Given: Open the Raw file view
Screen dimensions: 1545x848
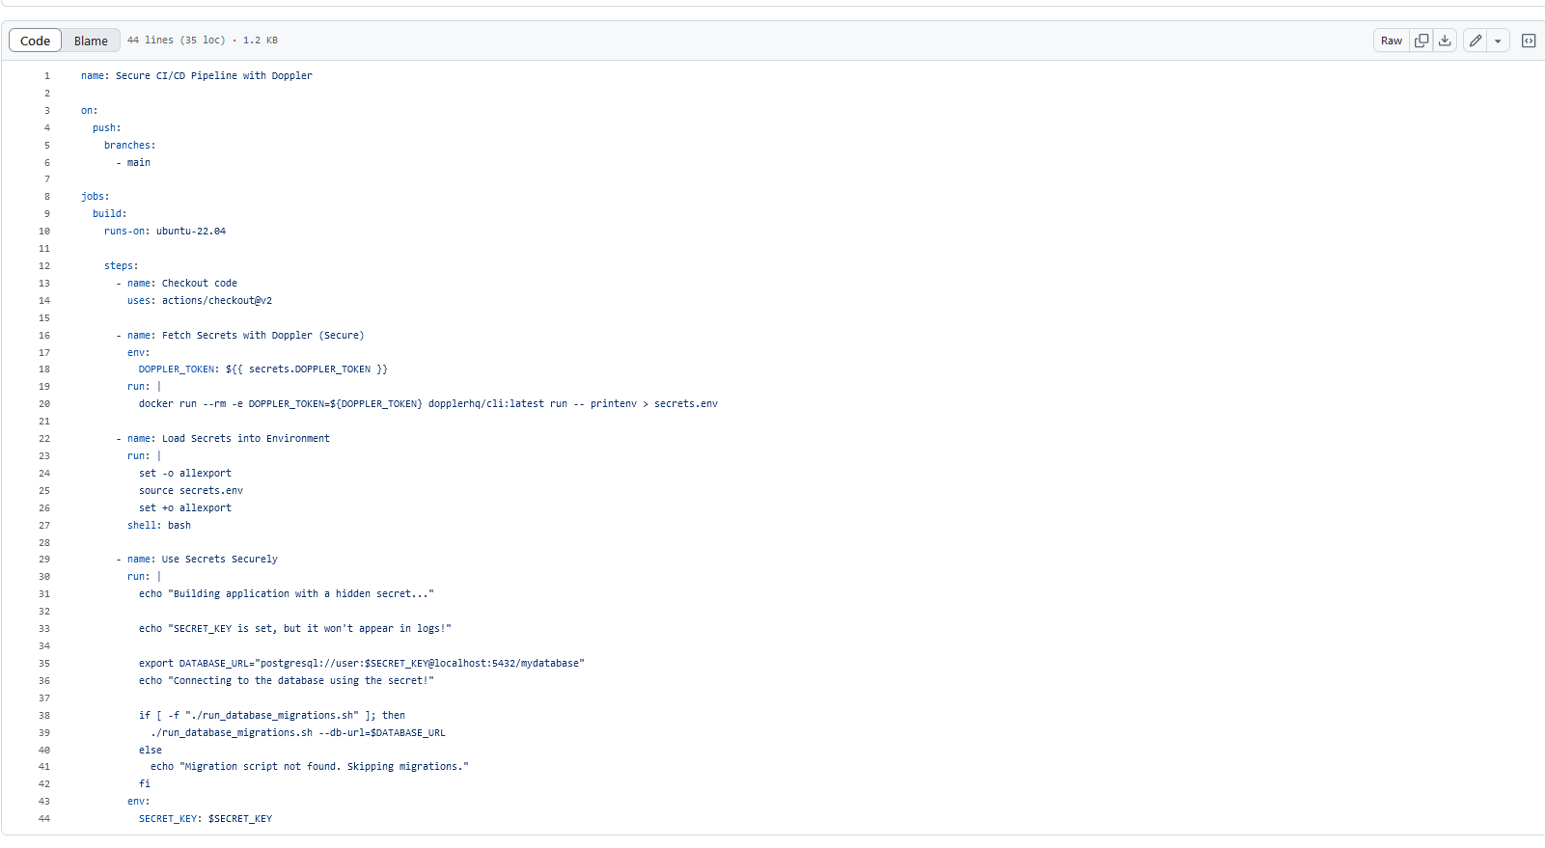Looking at the screenshot, I should pos(1391,41).
